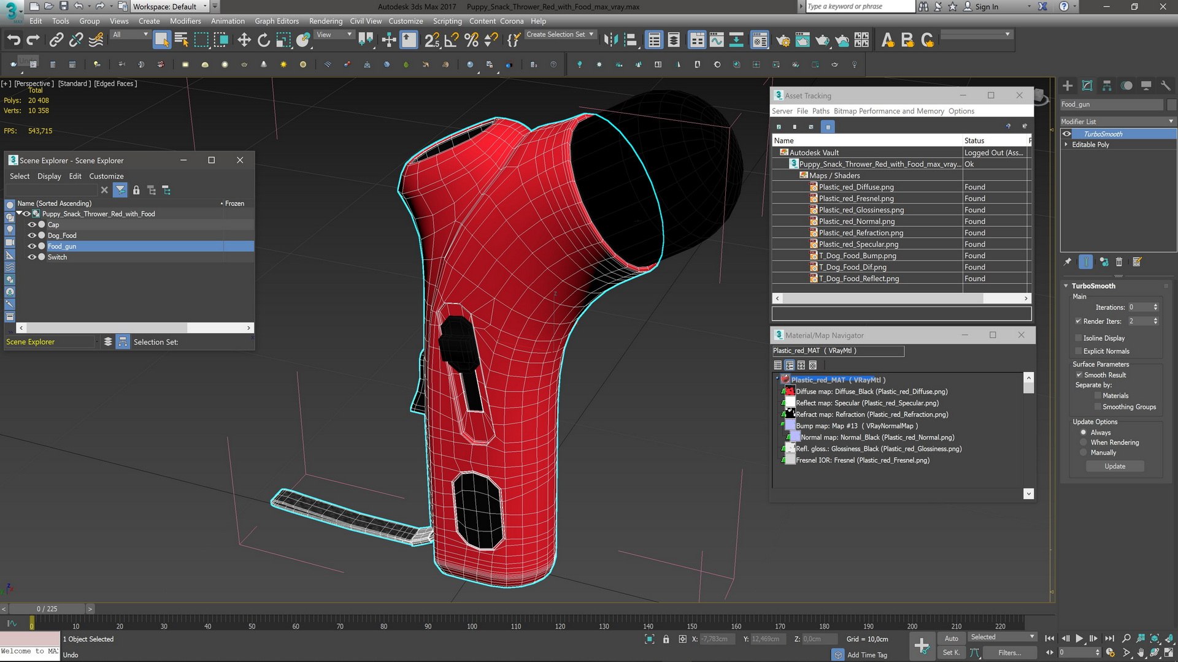Enable the Isoline Display checkbox
Viewport: 1178px width, 662px height.
point(1079,338)
